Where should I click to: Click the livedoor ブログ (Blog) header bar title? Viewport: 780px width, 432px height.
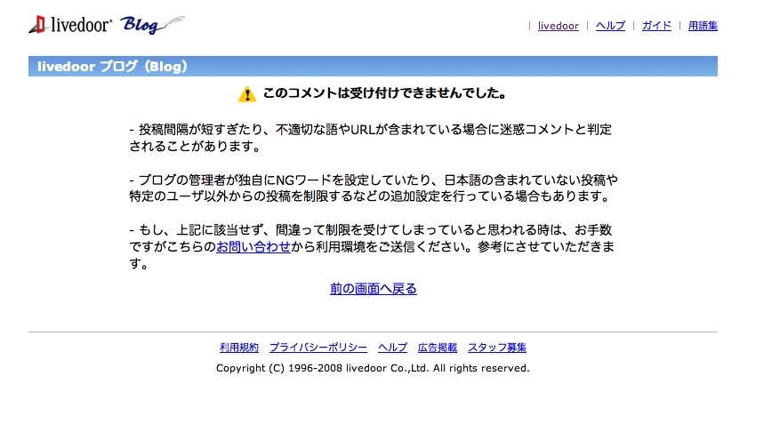pyautogui.click(x=112, y=66)
